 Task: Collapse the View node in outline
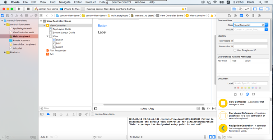tap(47, 36)
